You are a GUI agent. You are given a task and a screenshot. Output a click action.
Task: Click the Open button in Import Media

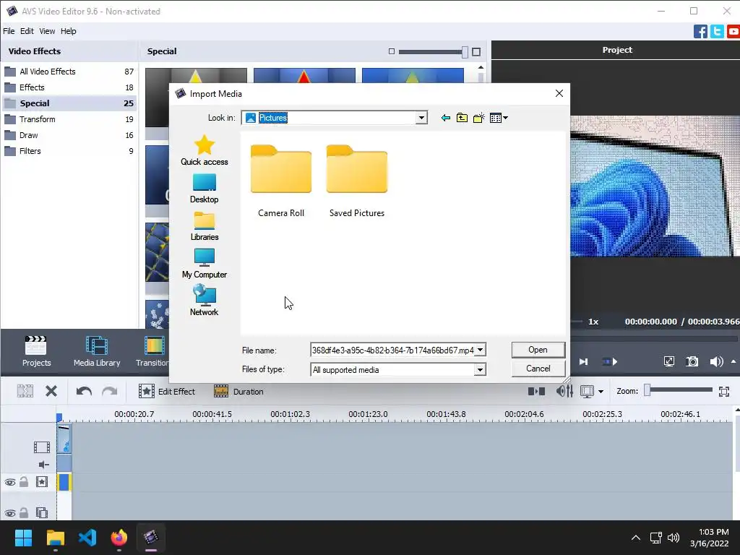pyautogui.click(x=538, y=350)
